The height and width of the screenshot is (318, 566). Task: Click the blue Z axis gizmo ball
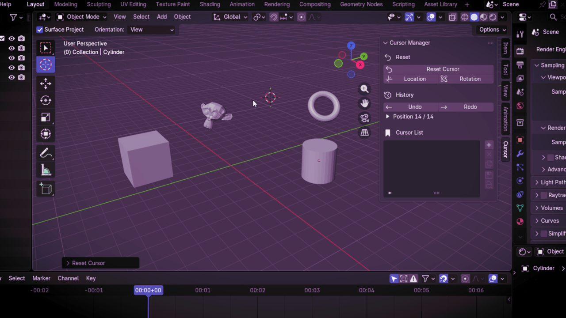point(351,45)
